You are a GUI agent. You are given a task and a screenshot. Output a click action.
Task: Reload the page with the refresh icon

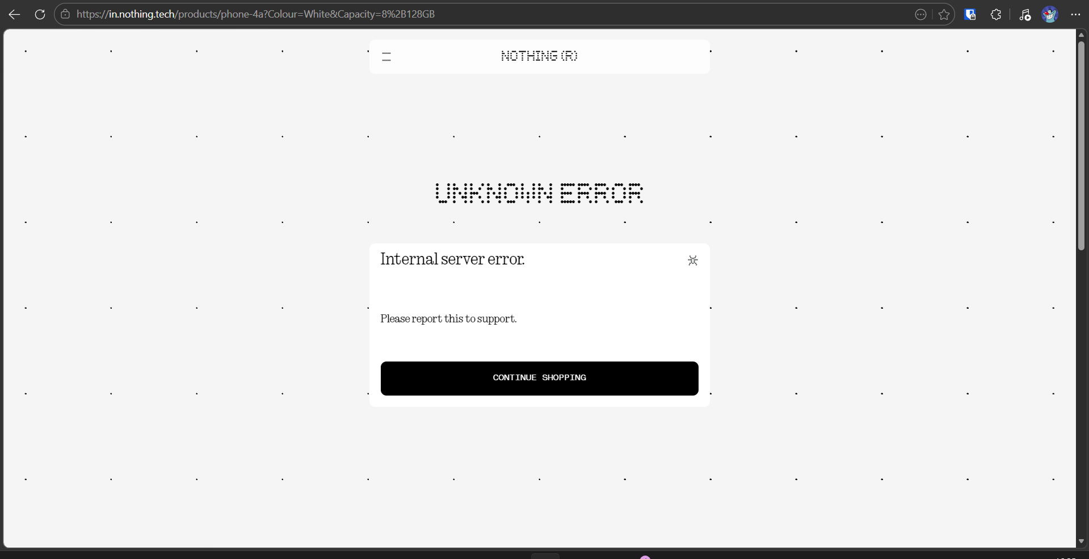point(40,15)
